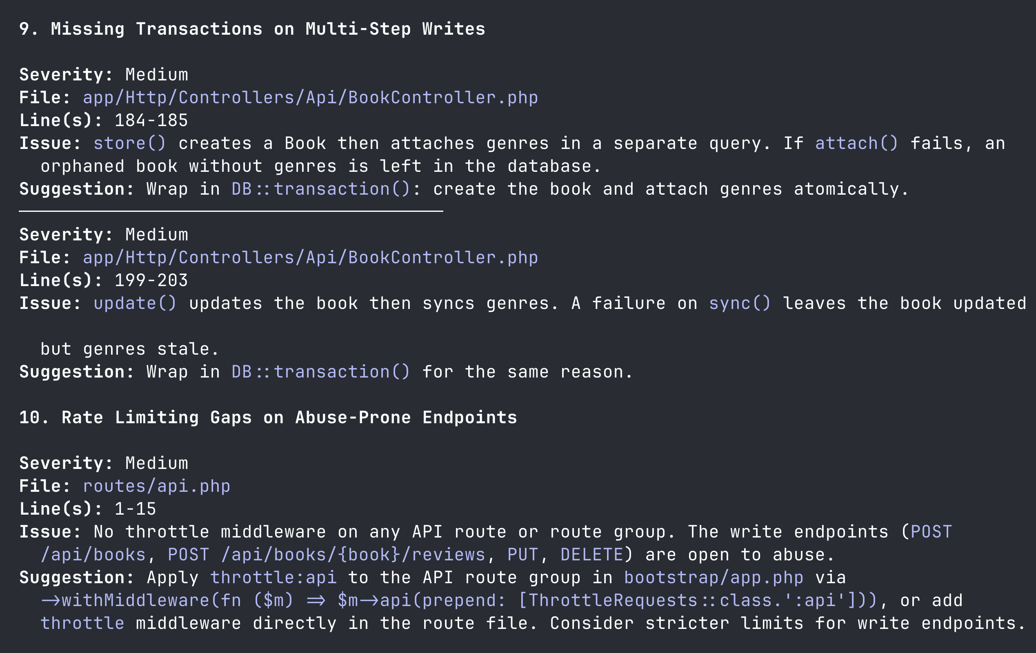
Task: Click the PUT method code text
Action: pyautogui.click(x=523, y=555)
